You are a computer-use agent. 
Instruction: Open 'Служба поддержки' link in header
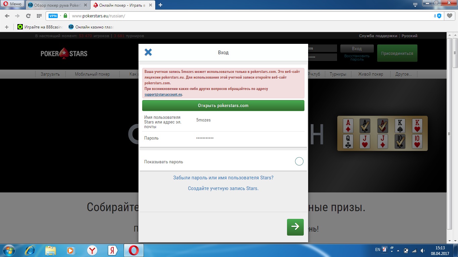(378, 36)
